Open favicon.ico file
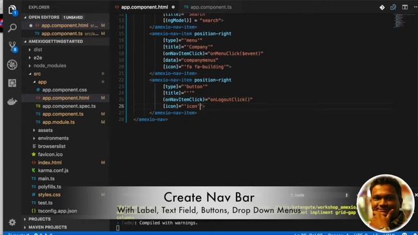Screen dimensions: 418x235 [x=50, y=154]
